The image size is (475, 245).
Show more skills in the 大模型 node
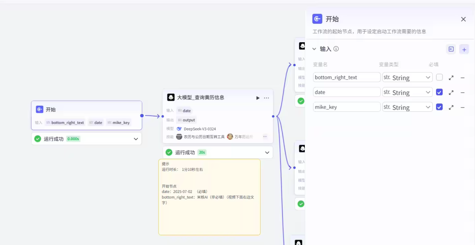265,137
